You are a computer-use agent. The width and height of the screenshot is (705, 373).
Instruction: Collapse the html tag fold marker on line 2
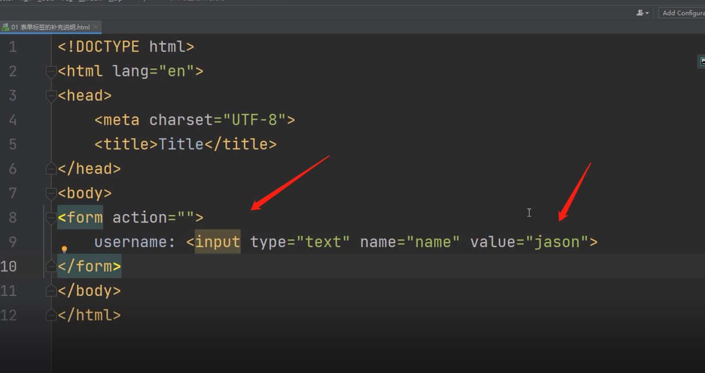pyautogui.click(x=51, y=71)
